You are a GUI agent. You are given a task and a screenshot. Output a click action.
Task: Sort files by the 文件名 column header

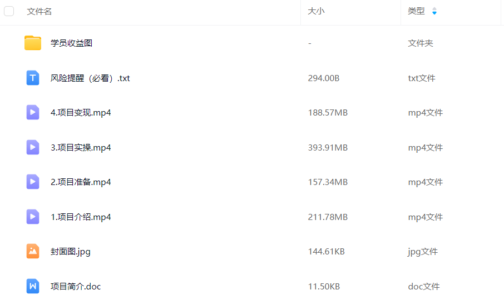pyautogui.click(x=39, y=11)
